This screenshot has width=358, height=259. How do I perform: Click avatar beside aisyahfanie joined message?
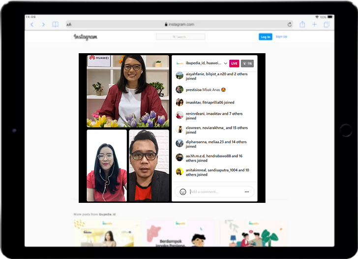click(x=179, y=75)
